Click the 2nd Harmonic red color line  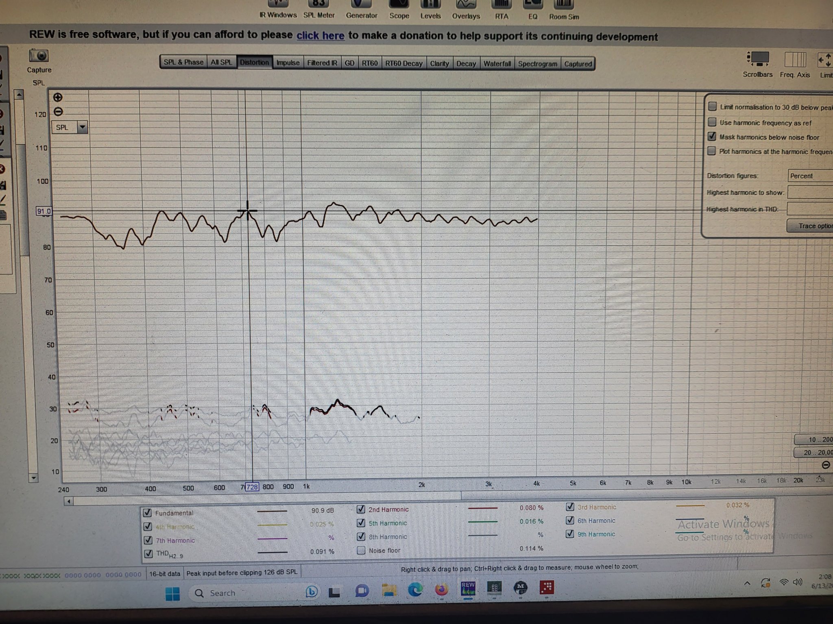[483, 508]
